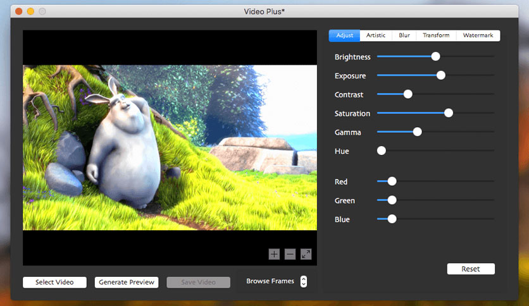
Task: Open the Blur tab
Action: tap(404, 35)
